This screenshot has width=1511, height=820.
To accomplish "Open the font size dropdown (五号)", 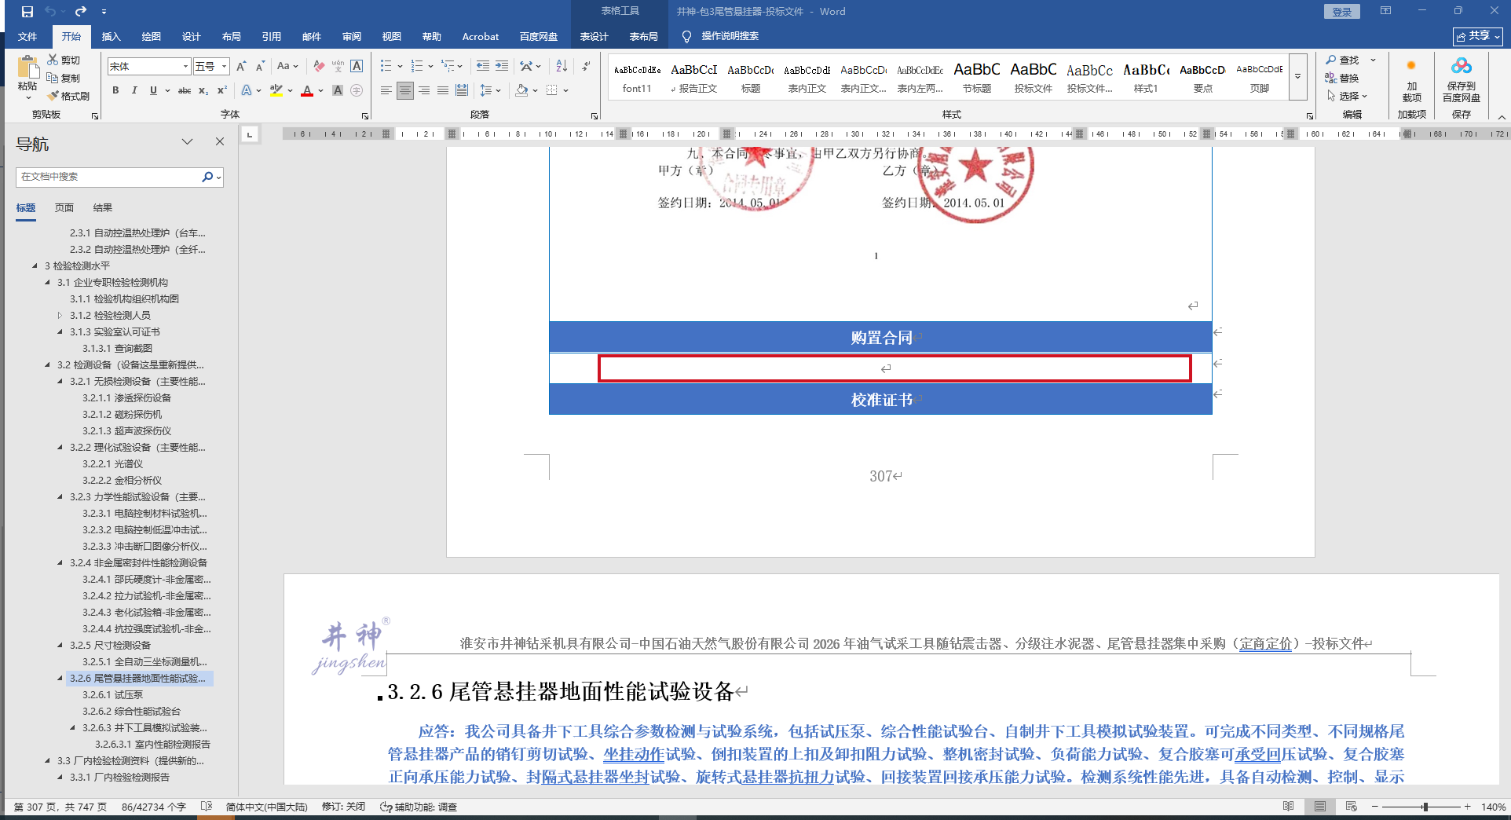I will click(x=224, y=67).
